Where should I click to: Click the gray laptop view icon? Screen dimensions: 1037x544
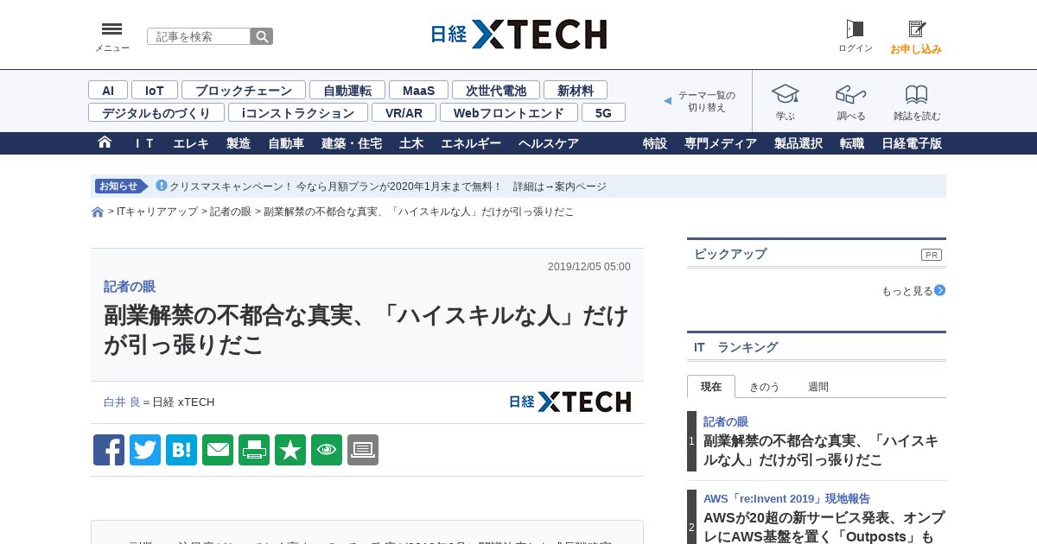click(363, 450)
